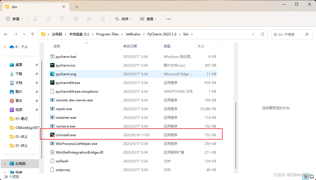
Task: Click the navigation pane scrollbar
Action: point(42,110)
